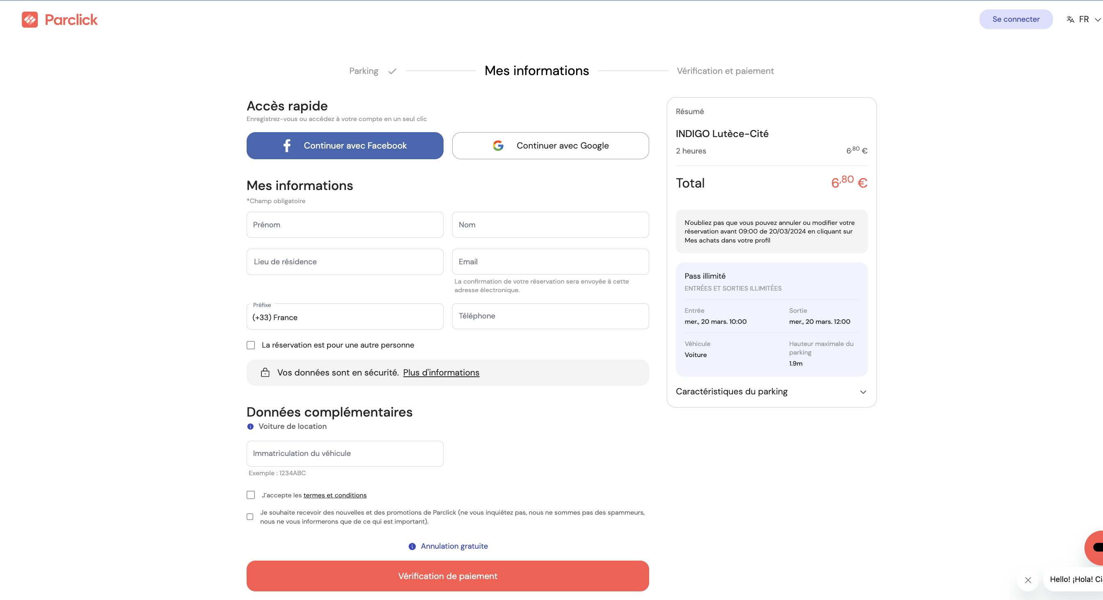Click the Parclick logo icon

click(30, 20)
